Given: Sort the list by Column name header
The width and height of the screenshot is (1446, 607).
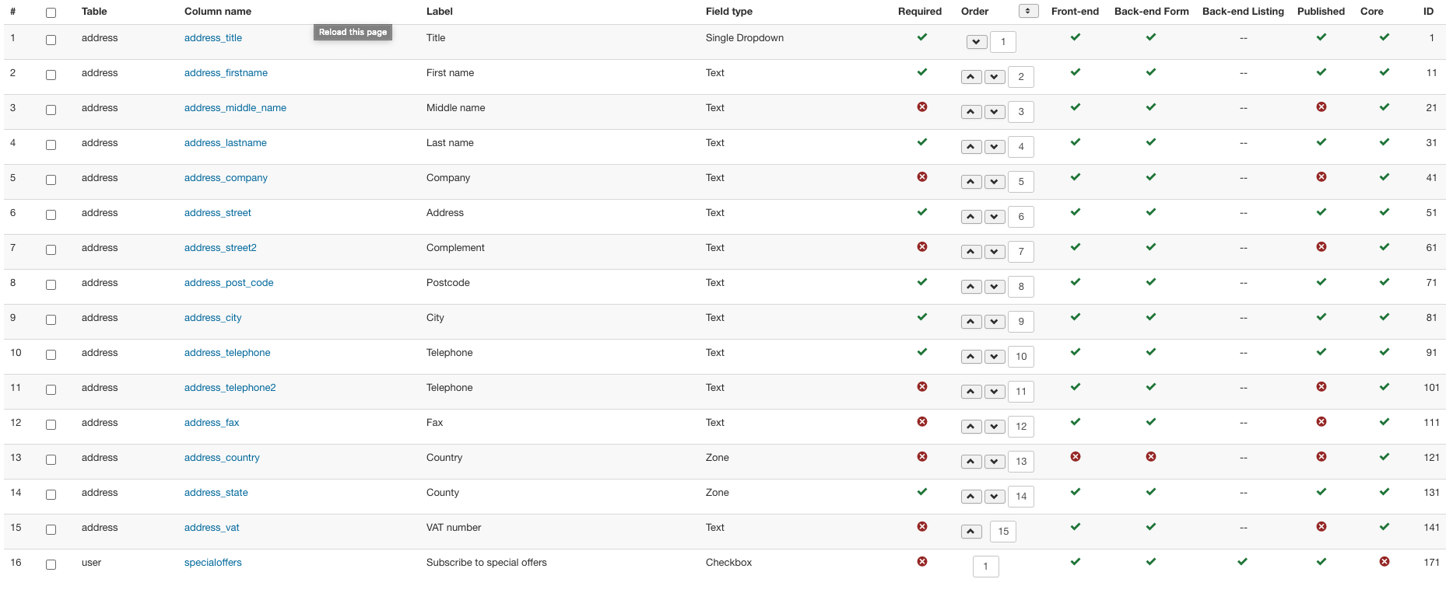Looking at the screenshot, I should (x=217, y=12).
